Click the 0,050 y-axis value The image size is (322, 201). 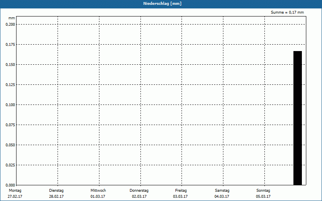click(10, 145)
